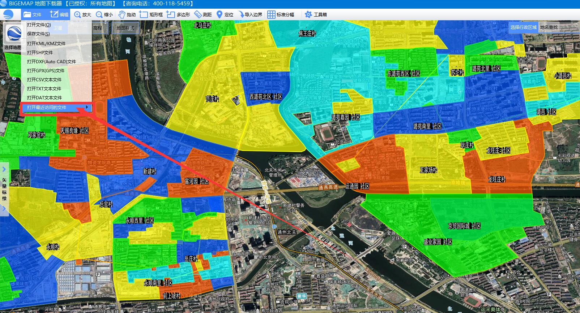Click the 永顺西里 社区 map label
580x313 pixels.
[140, 220]
